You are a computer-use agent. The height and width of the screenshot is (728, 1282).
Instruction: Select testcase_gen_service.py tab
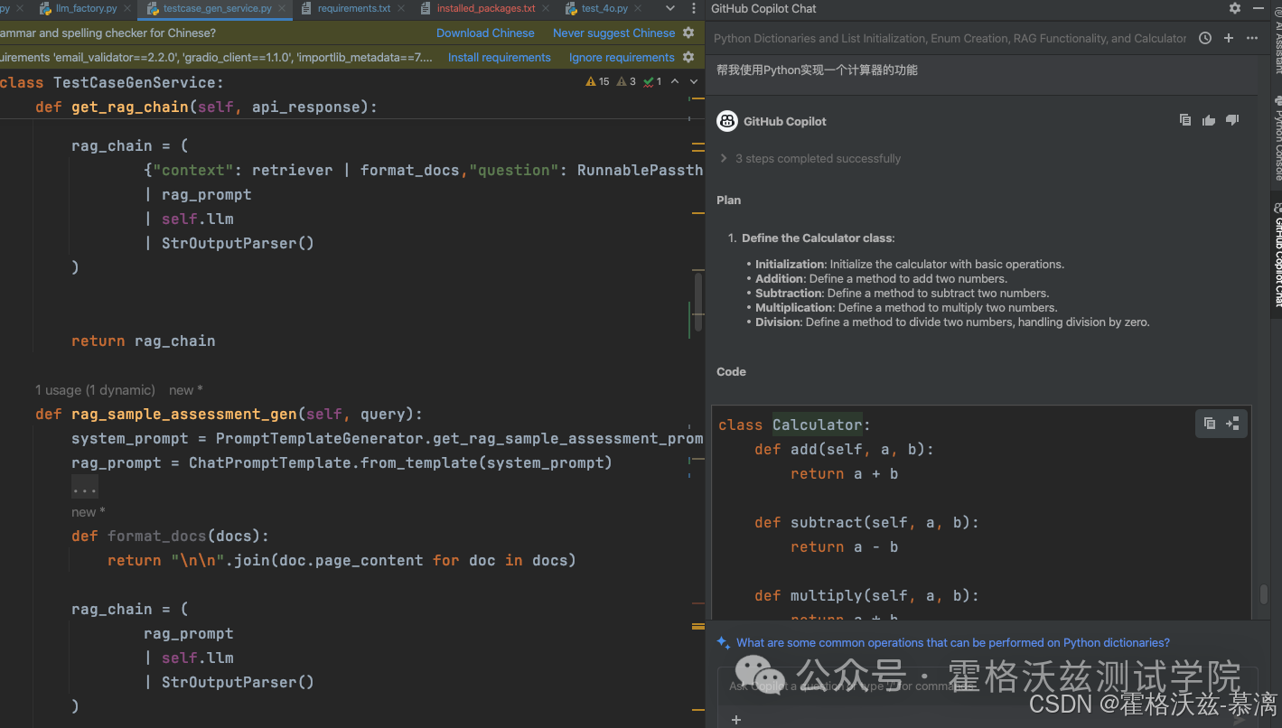click(x=218, y=8)
